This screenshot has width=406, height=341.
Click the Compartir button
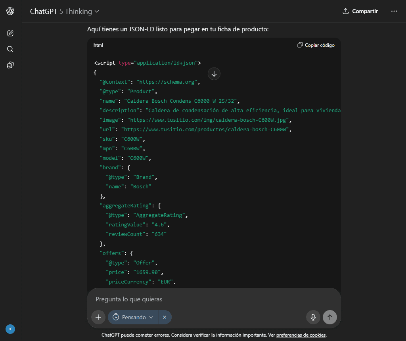click(x=360, y=11)
